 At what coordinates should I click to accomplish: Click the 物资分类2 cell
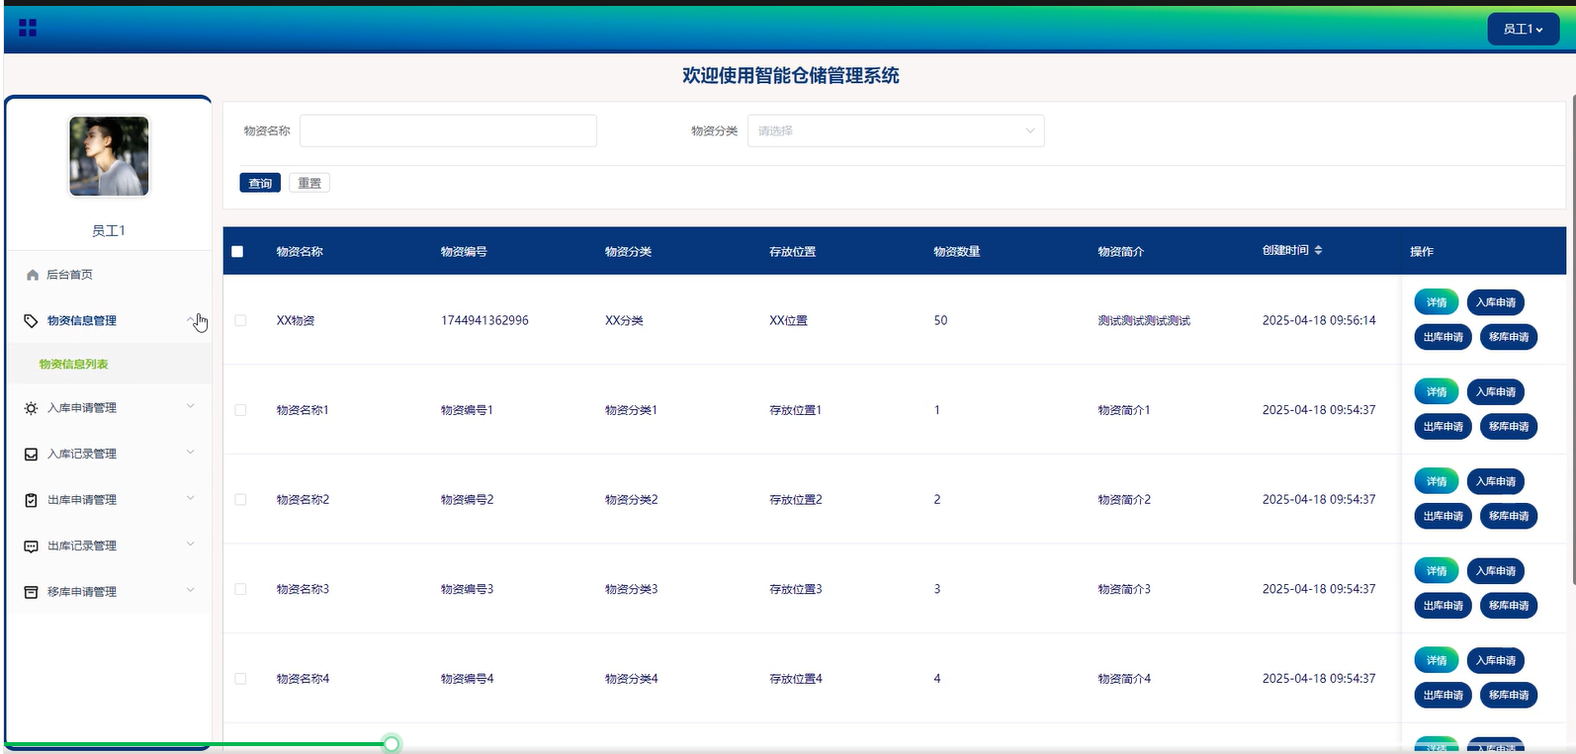(632, 499)
